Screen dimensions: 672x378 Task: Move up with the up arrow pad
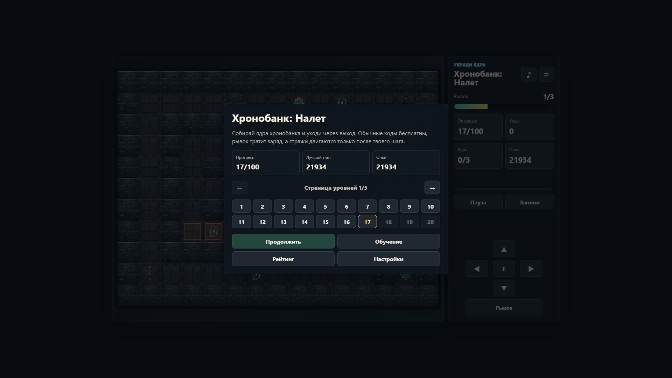(x=504, y=249)
